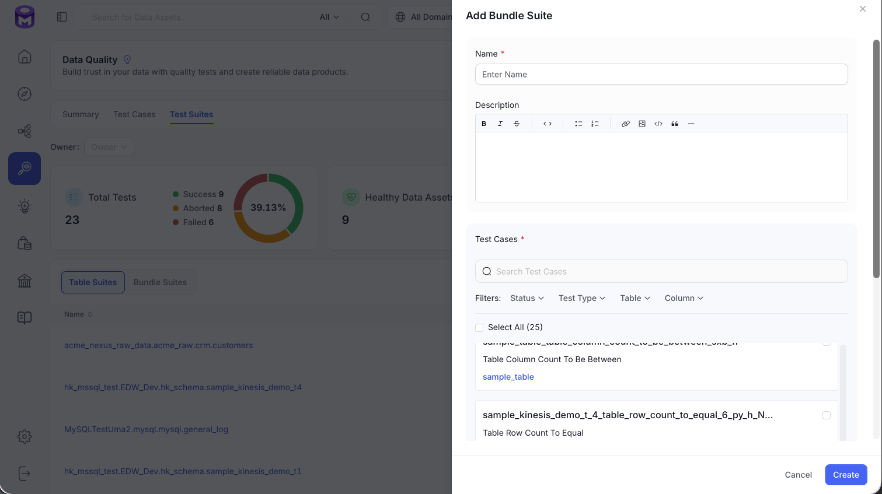
Task: Open Insights lightbulb icon in sidebar
Action: [x=25, y=206]
